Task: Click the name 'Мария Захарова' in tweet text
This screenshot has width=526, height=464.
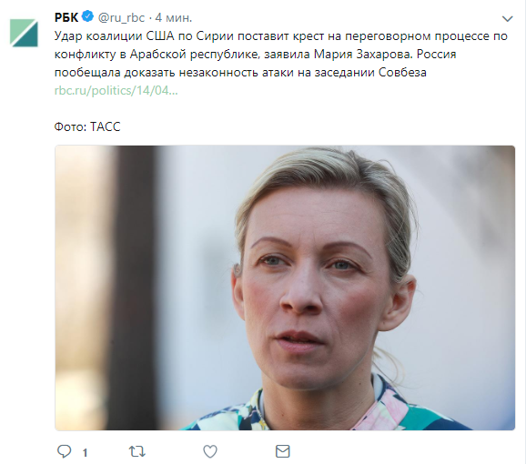Action: point(362,55)
